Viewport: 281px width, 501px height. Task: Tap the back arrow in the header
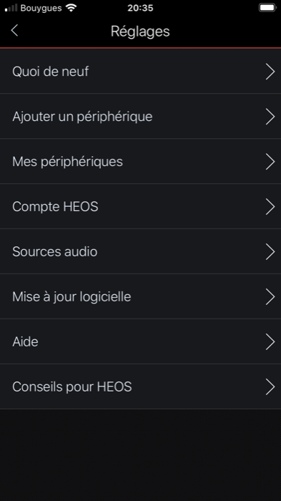coord(14,31)
